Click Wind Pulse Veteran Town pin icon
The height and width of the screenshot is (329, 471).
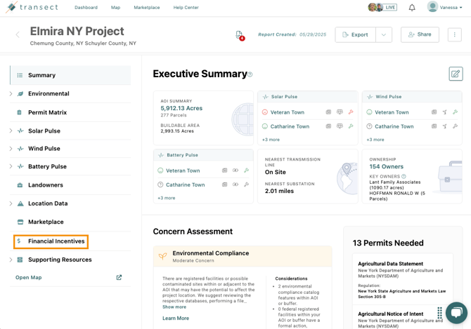(x=455, y=112)
